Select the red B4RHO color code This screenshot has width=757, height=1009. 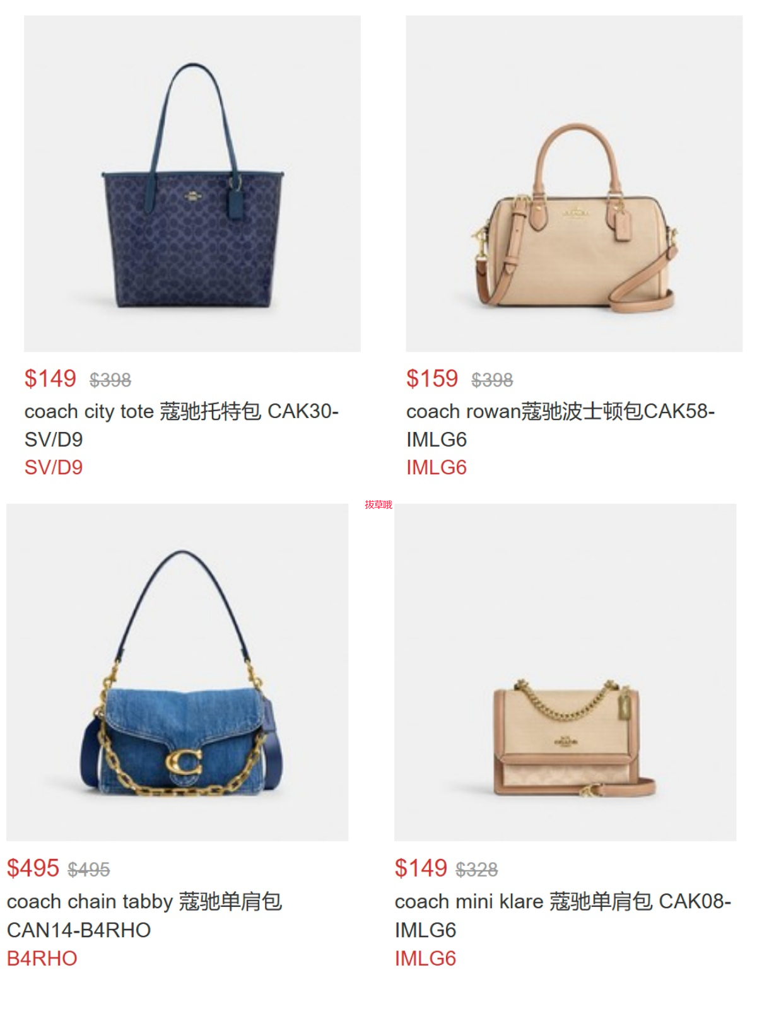click(42, 958)
